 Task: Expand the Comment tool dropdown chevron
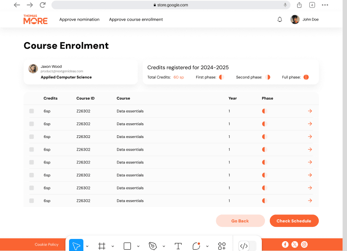coord(208,246)
